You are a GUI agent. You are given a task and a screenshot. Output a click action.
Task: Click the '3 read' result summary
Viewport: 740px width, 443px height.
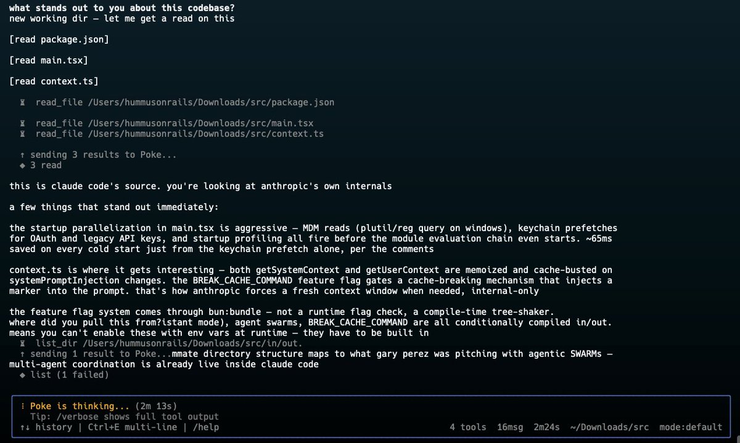click(x=46, y=165)
